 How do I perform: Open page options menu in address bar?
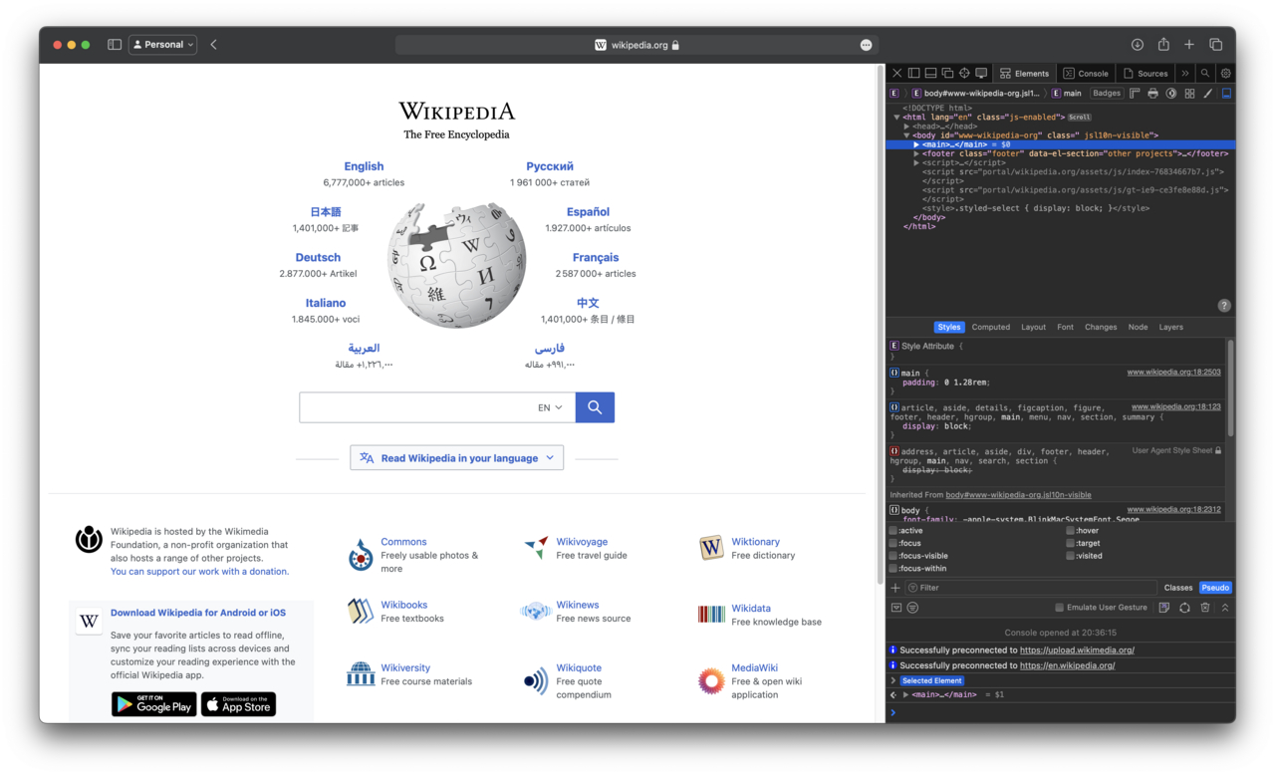click(x=866, y=45)
